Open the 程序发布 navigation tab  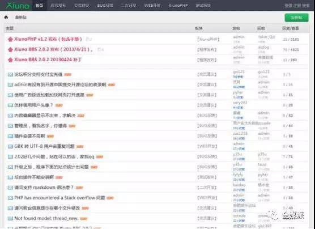pyautogui.click(x=58, y=6)
